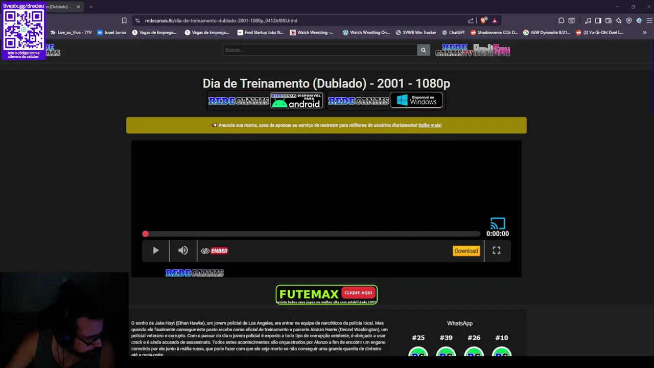Expand the bookmarks overflow chevron
Image resolution: width=654 pixels, height=368 pixels.
pyautogui.click(x=644, y=32)
